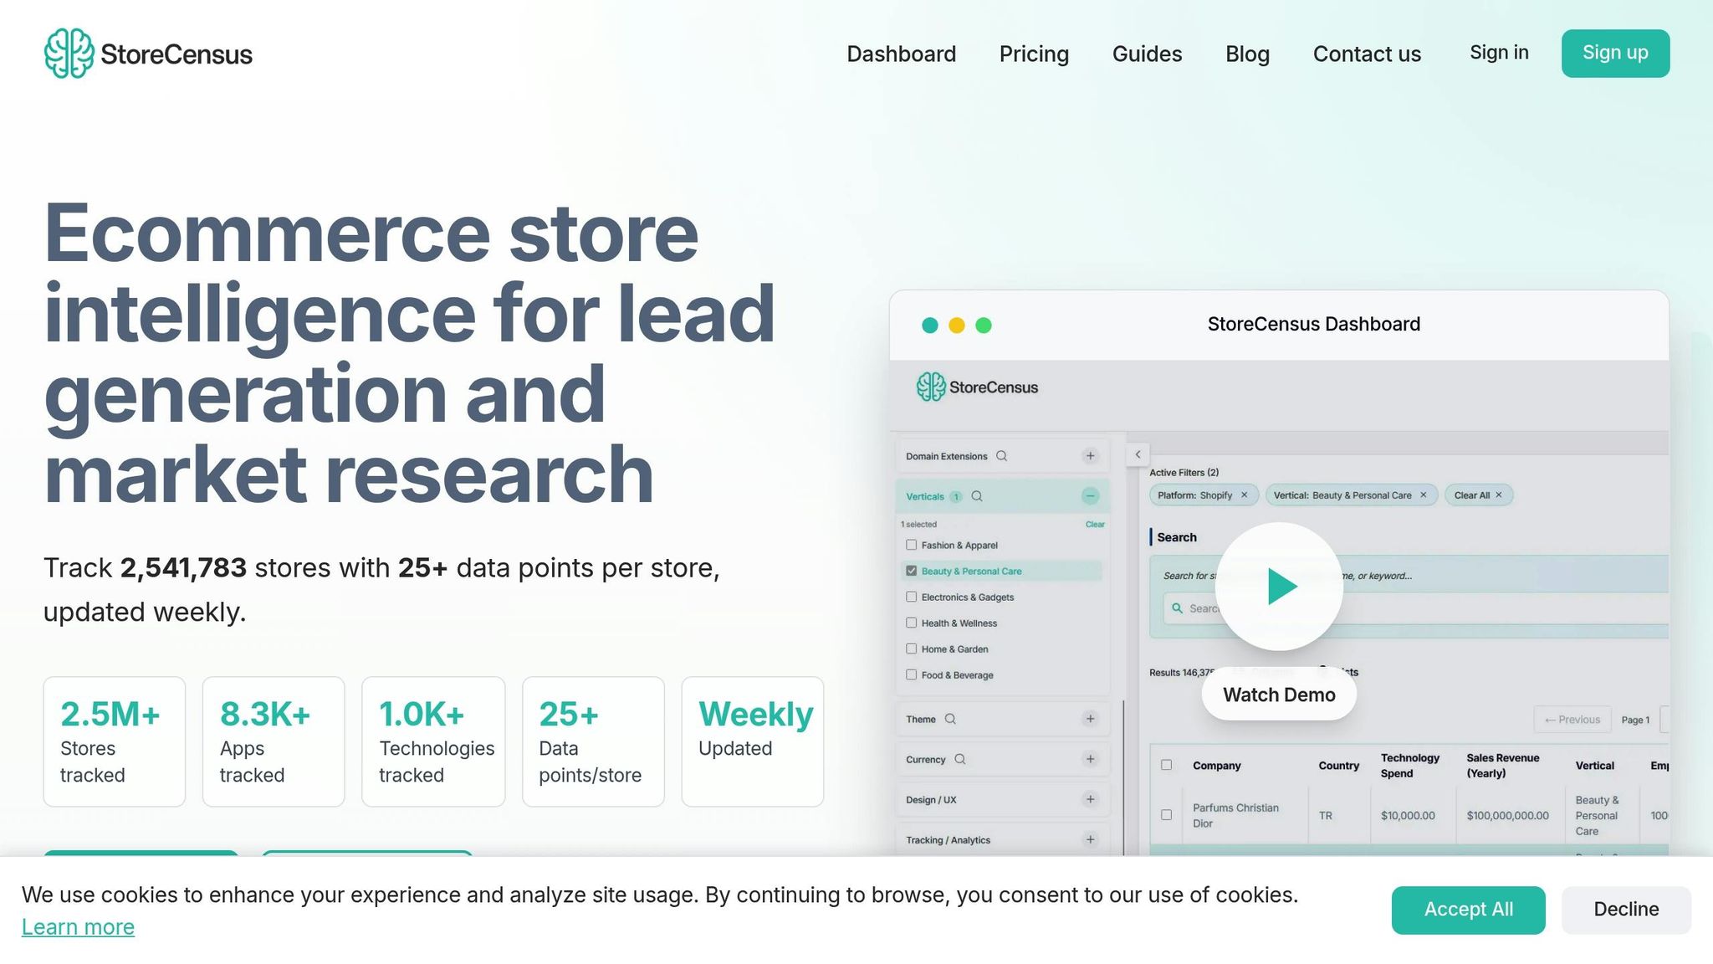Viewport: 1713px width, 964px height.
Task: Remove Vertical: Beauty & Personal Care chip
Action: 1423,495
